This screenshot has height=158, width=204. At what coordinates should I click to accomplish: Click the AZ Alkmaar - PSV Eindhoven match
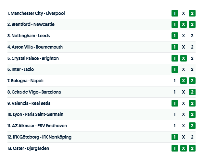click(x=37, y=126)
